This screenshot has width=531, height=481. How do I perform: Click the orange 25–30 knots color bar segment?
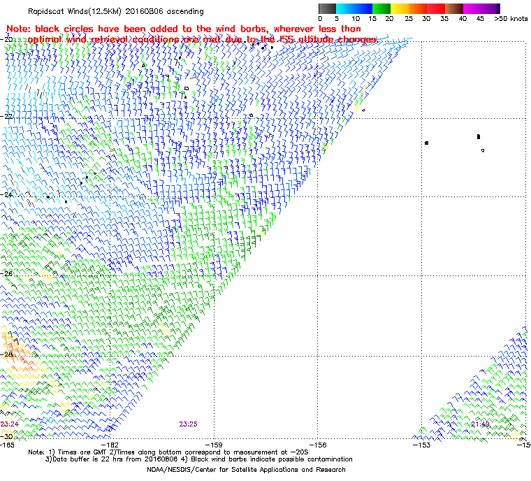pyautogui.click(x=418, y=8)
